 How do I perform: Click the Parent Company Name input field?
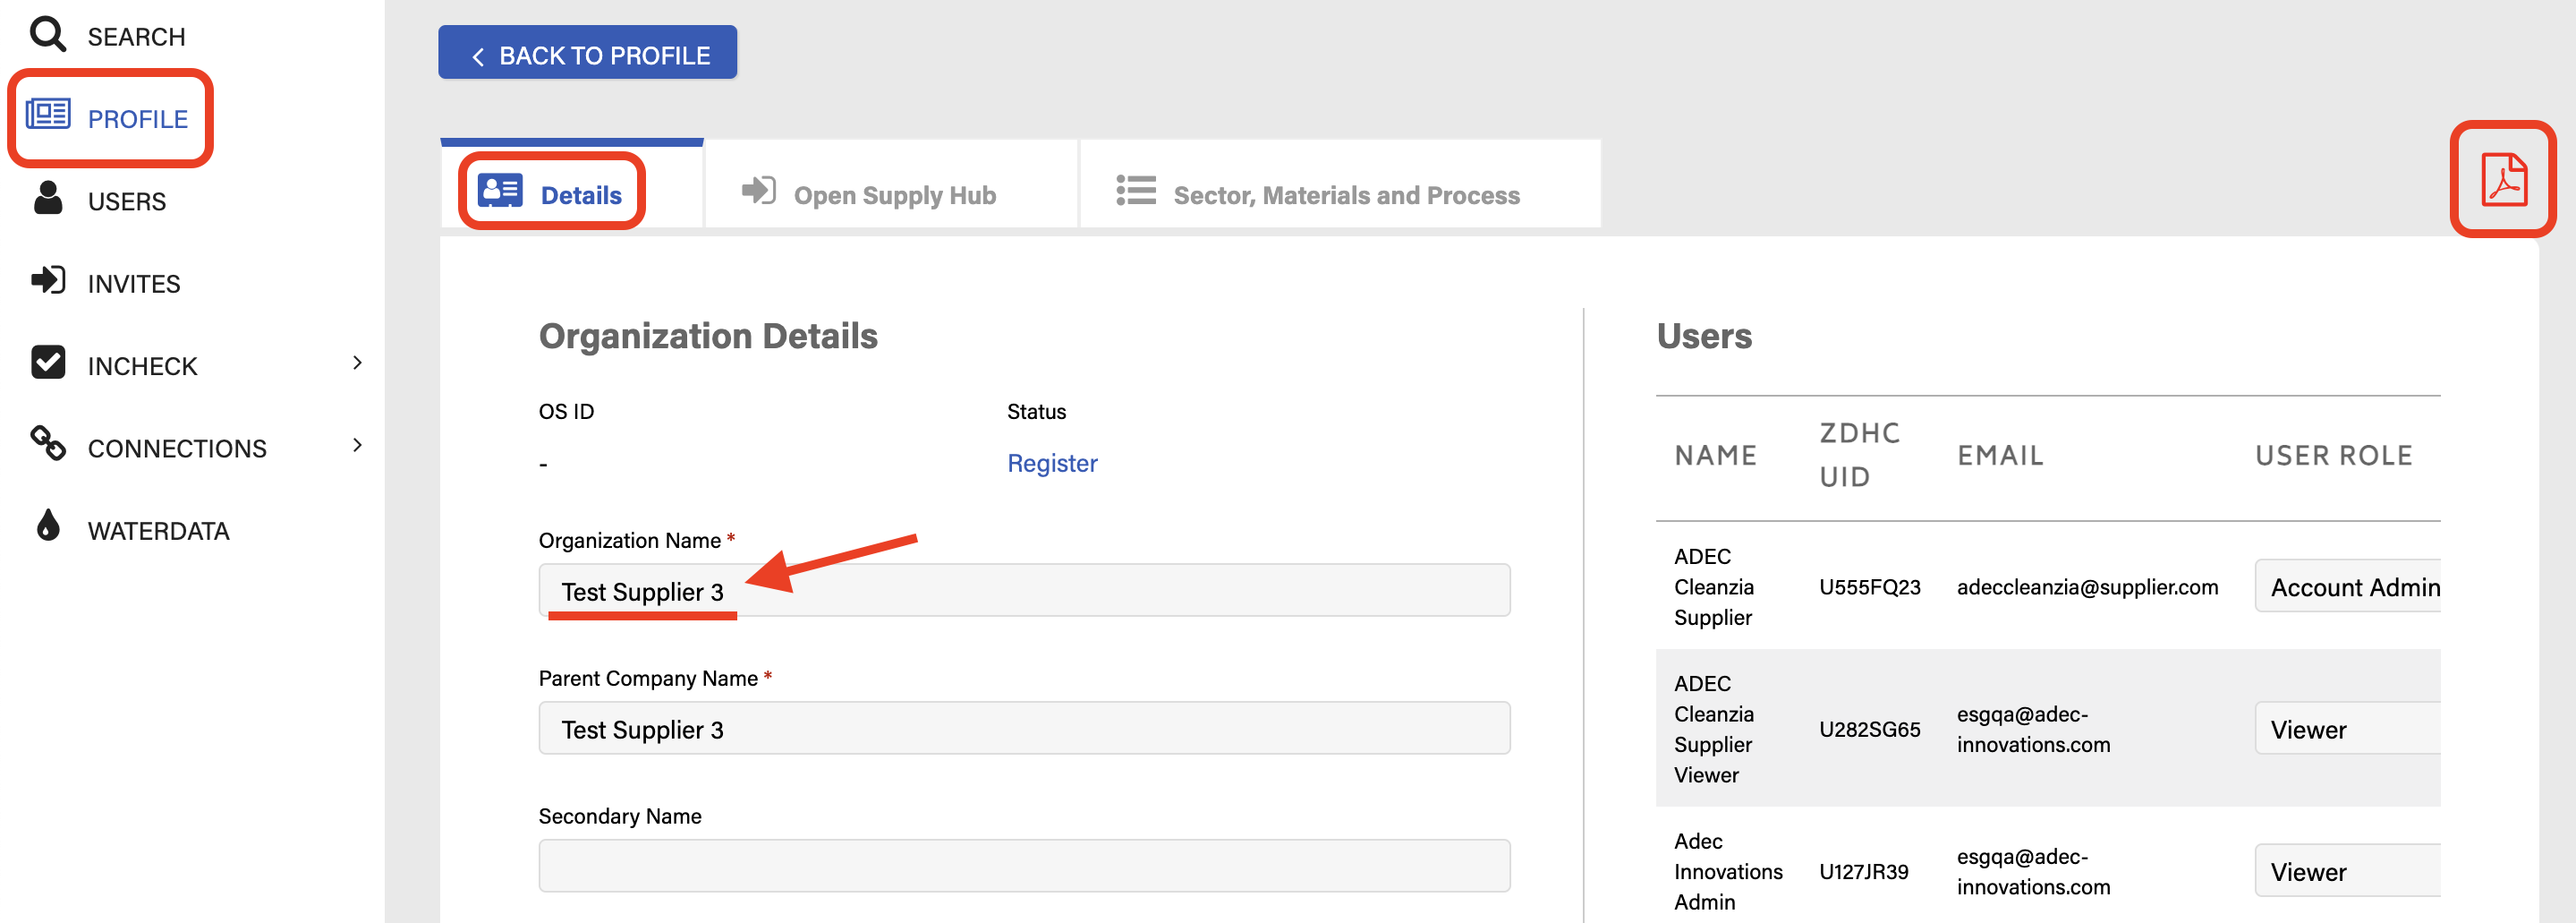(x=1024, y=728)
